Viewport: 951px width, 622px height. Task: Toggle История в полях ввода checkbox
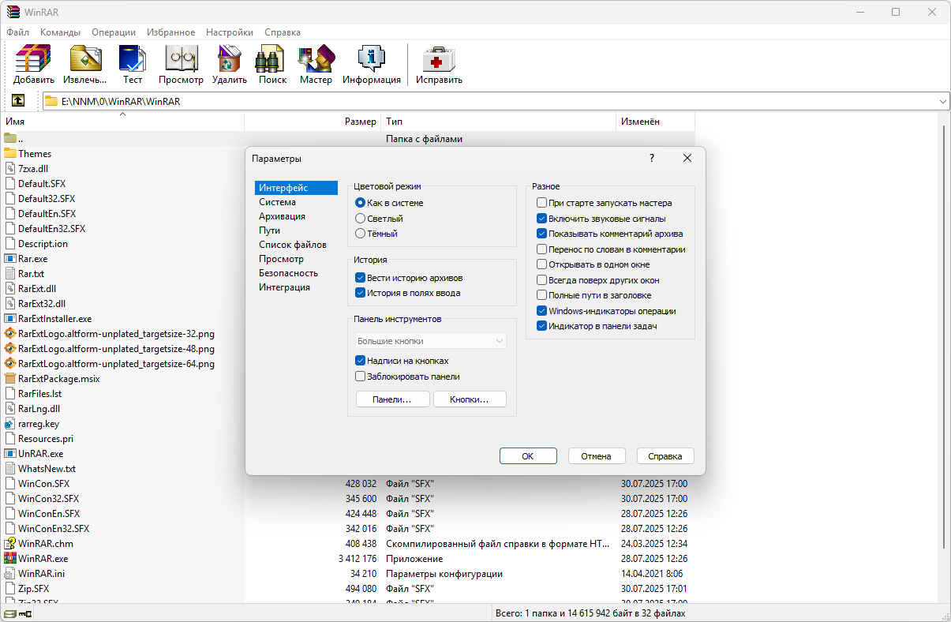pos(361,293)
